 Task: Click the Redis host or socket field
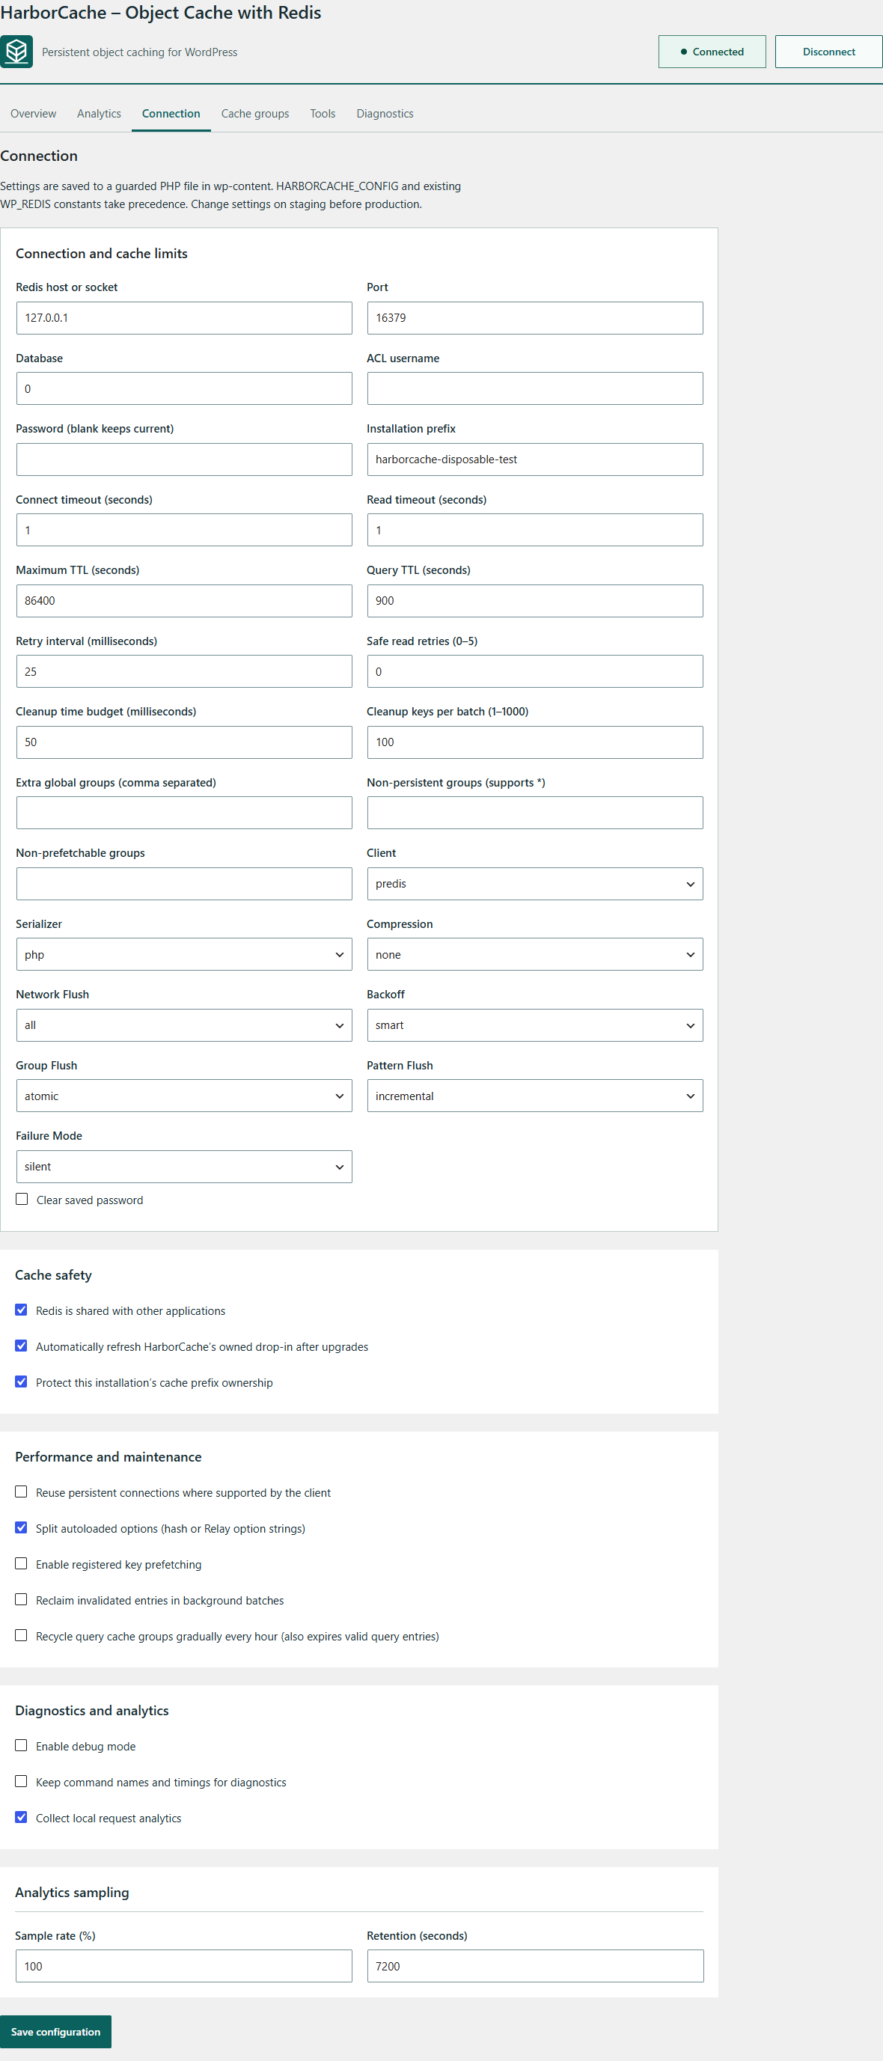point(184,317)
